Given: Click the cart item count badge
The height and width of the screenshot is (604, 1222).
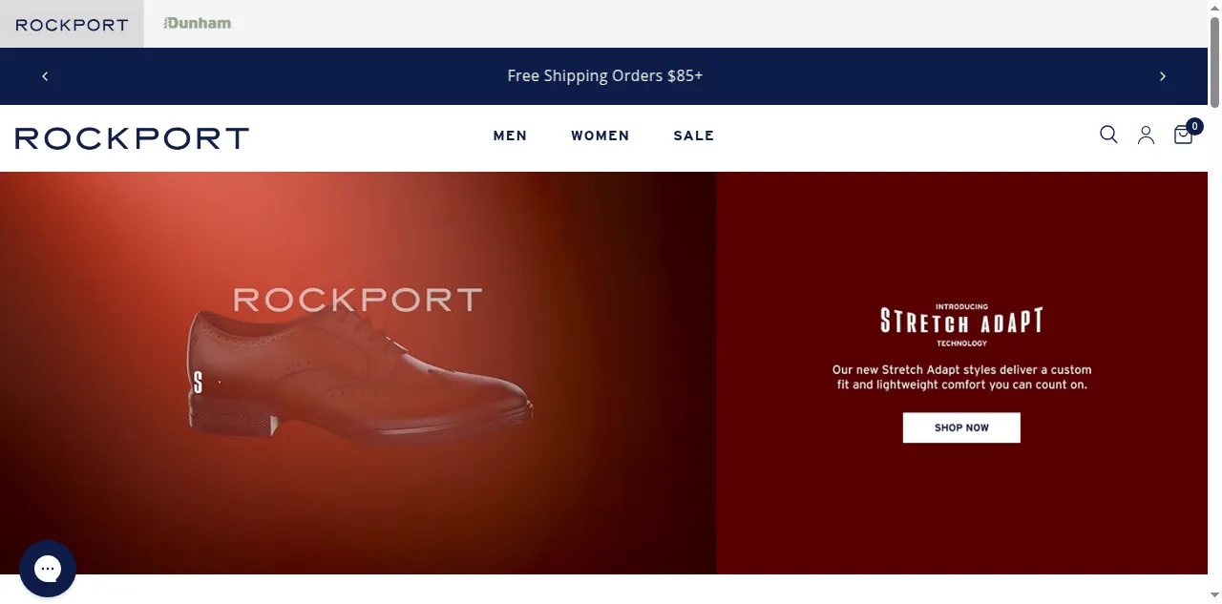Looking at the screenshot, I should click(x=1194, y=126).
